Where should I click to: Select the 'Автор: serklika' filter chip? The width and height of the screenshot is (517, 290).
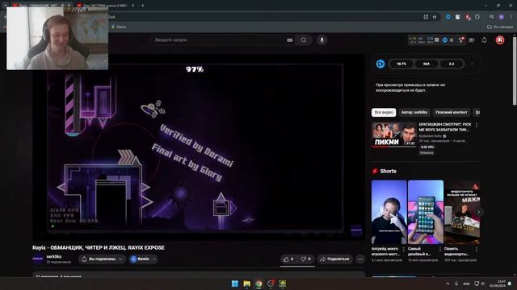point(414,113)
